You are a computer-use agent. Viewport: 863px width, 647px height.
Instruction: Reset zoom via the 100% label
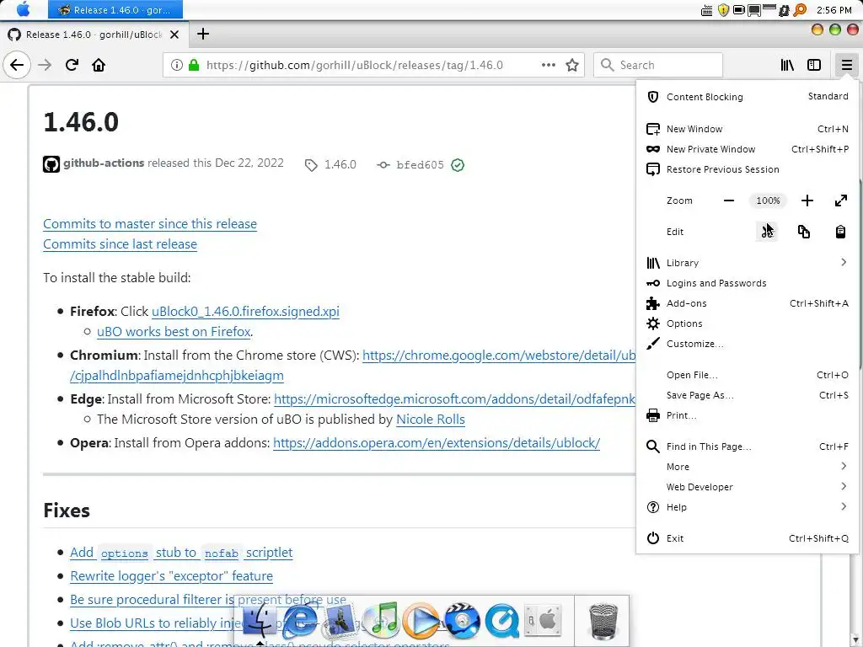coord(768,201)
